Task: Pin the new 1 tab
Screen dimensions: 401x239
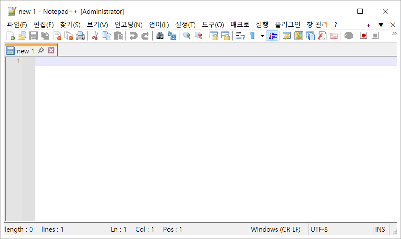Action: (x=41, y=50)
